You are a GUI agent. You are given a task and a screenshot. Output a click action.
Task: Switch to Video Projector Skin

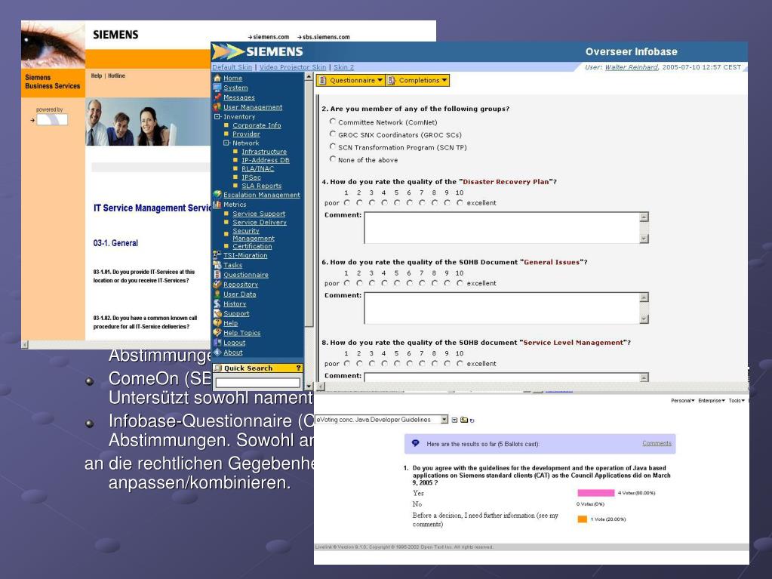tap(293, 67)
